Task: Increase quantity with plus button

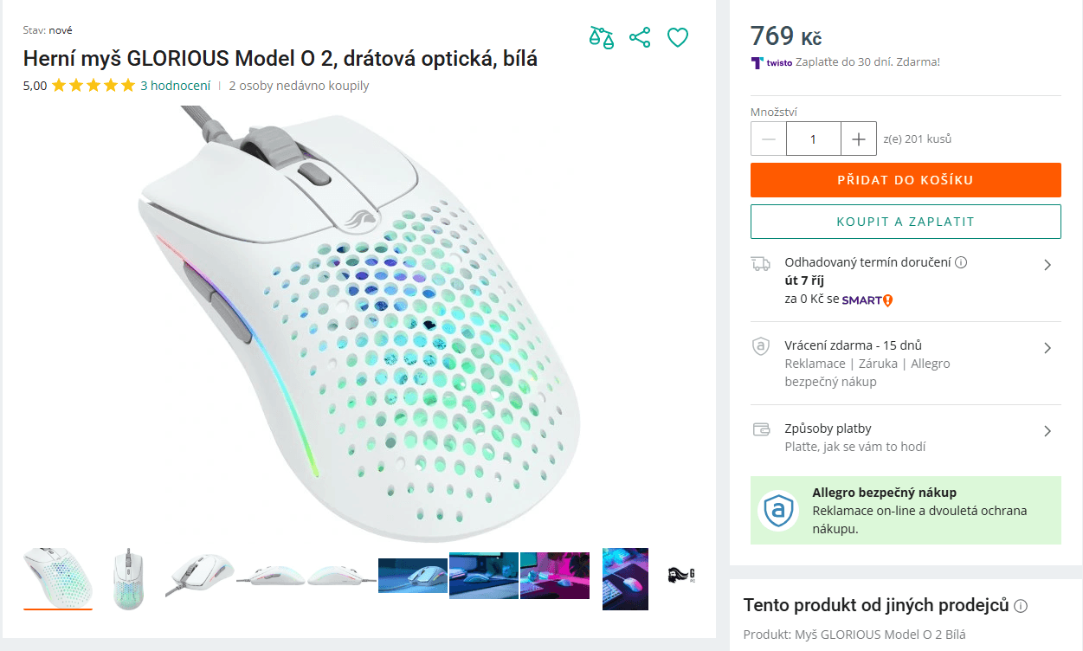Action: (859, 139)
